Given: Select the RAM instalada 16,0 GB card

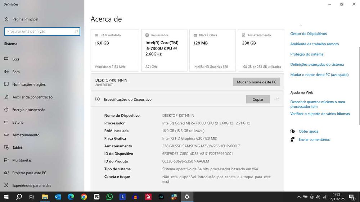Looking at the screenshot, I should coord(115,50).
